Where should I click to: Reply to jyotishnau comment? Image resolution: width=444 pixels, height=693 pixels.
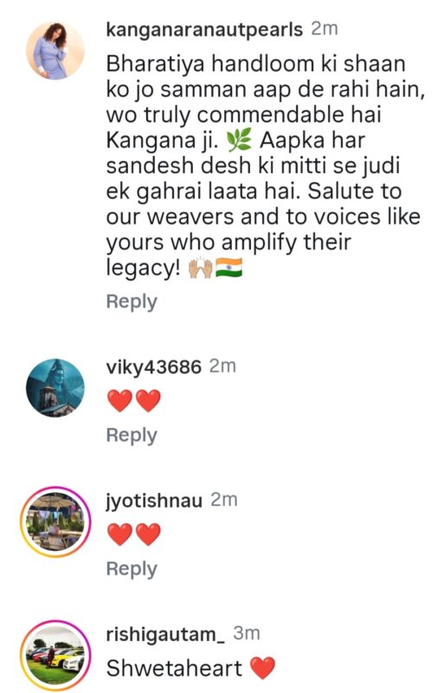pyautogui.click(x=132, y=569)
